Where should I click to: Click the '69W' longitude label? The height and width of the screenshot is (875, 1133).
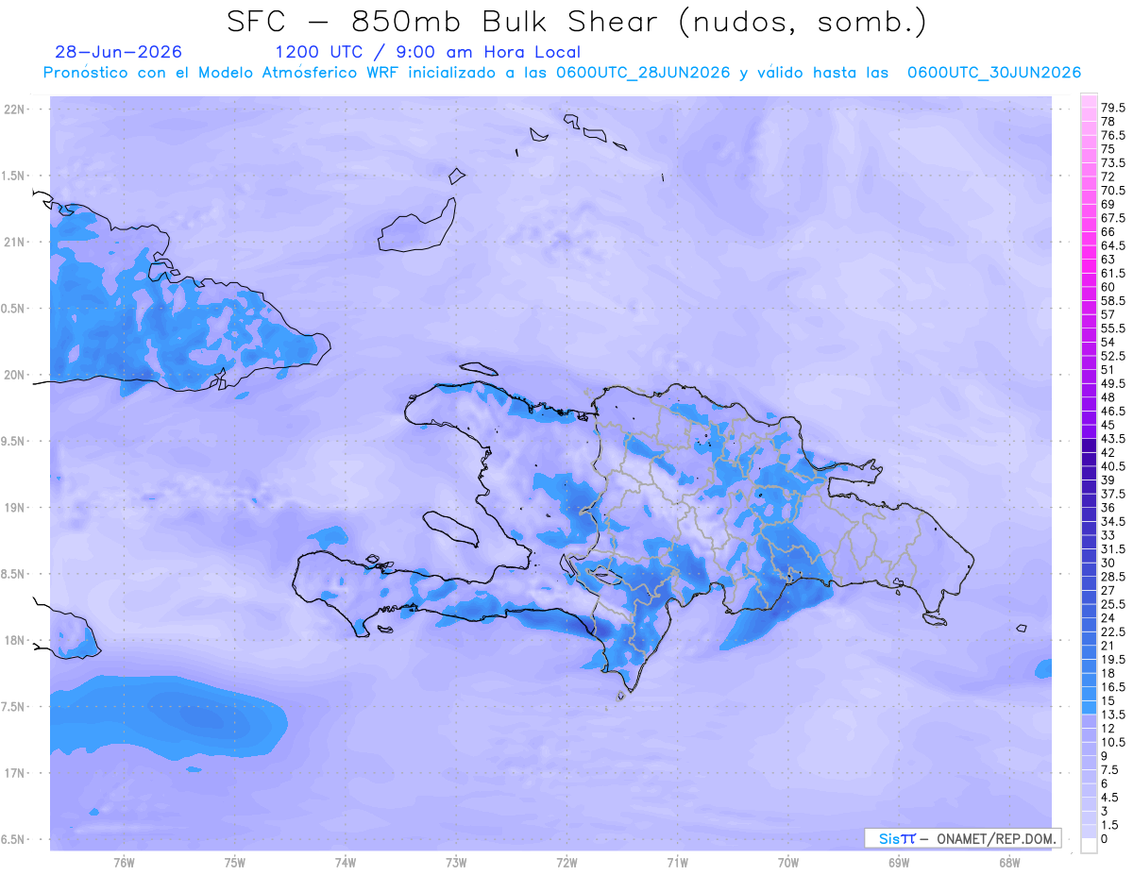(899, 863)
